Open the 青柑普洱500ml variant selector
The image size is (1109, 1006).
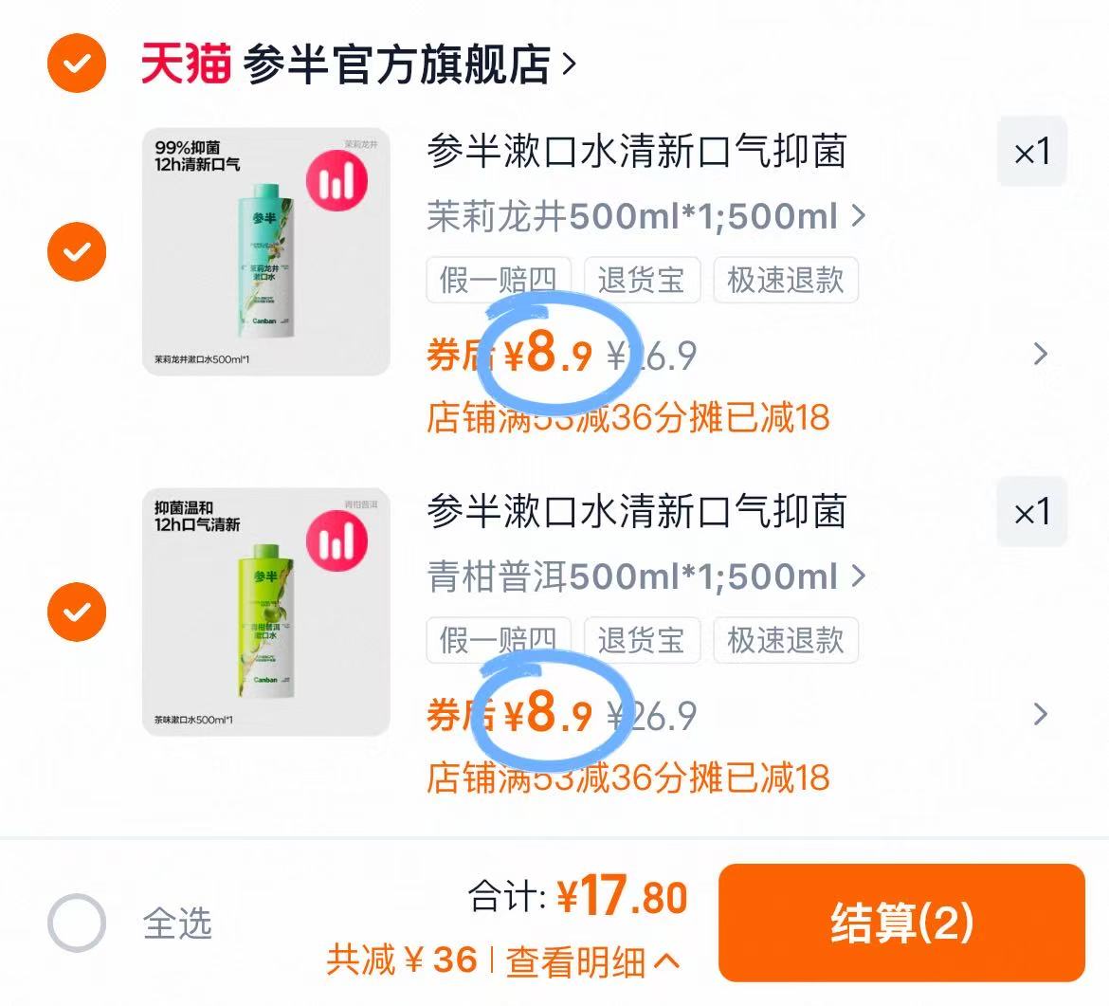(645, 576)
